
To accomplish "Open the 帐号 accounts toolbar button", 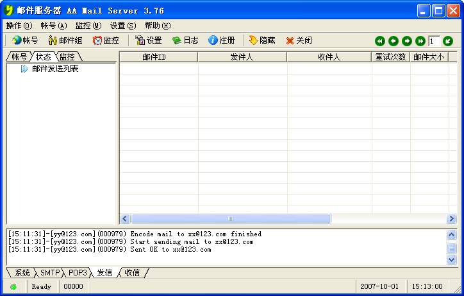I will 25,40.
